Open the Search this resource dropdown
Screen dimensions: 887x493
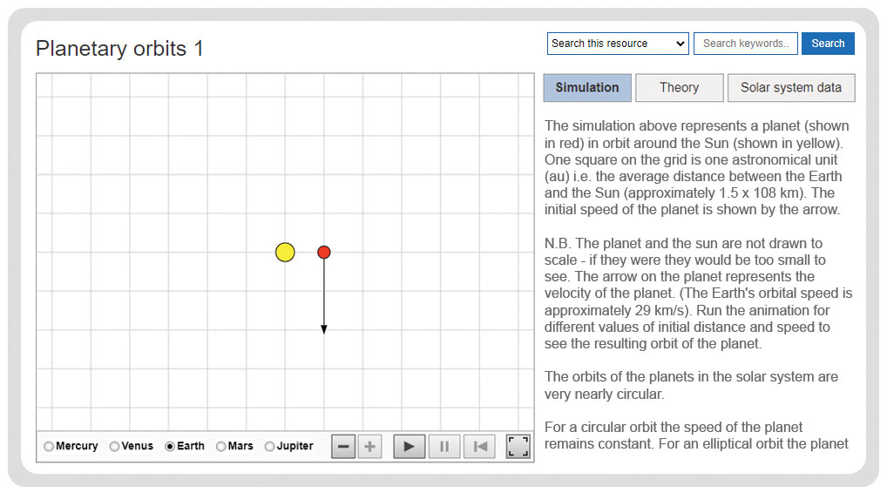coord(618,44)
